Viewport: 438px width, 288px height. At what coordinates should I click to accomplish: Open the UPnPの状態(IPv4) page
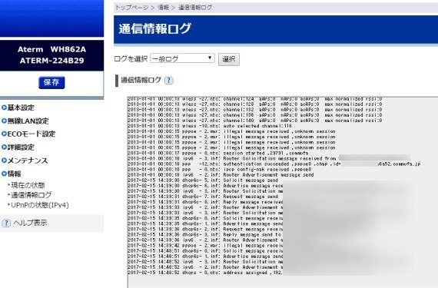(x=40, y=205)
